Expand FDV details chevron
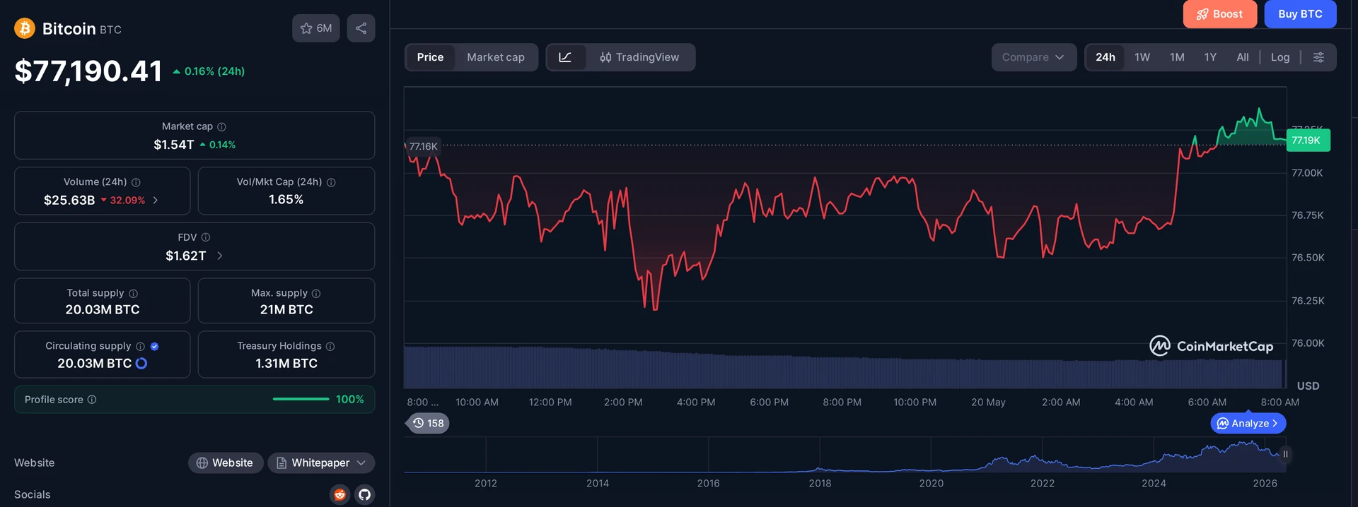 coord(220,256)
